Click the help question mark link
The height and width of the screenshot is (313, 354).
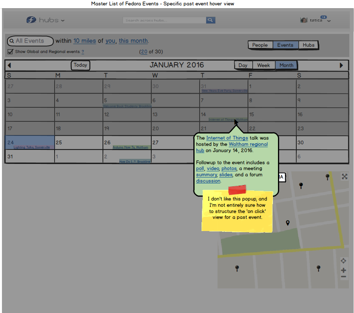83,52
